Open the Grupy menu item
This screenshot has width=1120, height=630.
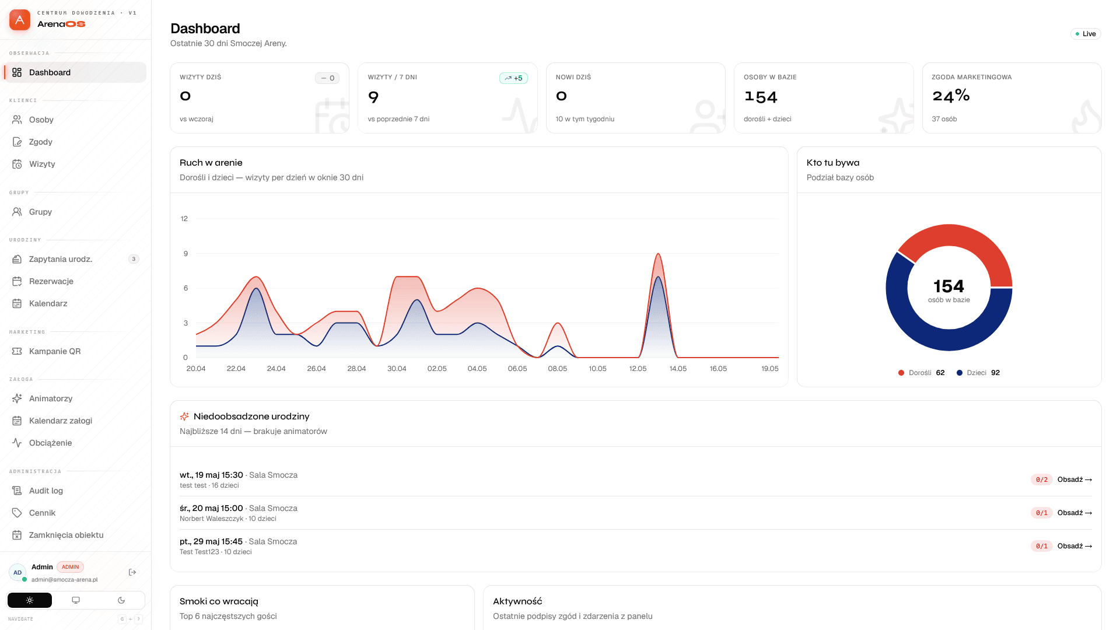(x=75, y=212)
